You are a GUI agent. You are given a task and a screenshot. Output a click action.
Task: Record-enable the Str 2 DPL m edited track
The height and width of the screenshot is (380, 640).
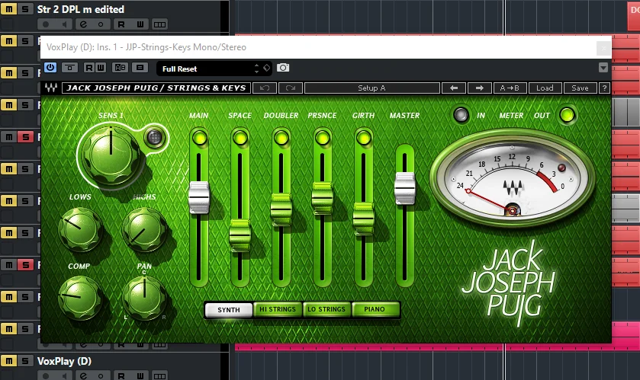pos(46,24)
